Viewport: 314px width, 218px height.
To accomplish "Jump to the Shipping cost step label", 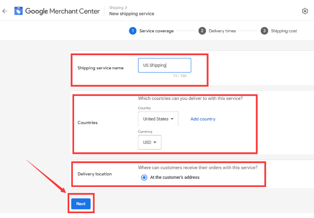I will 284,31.
